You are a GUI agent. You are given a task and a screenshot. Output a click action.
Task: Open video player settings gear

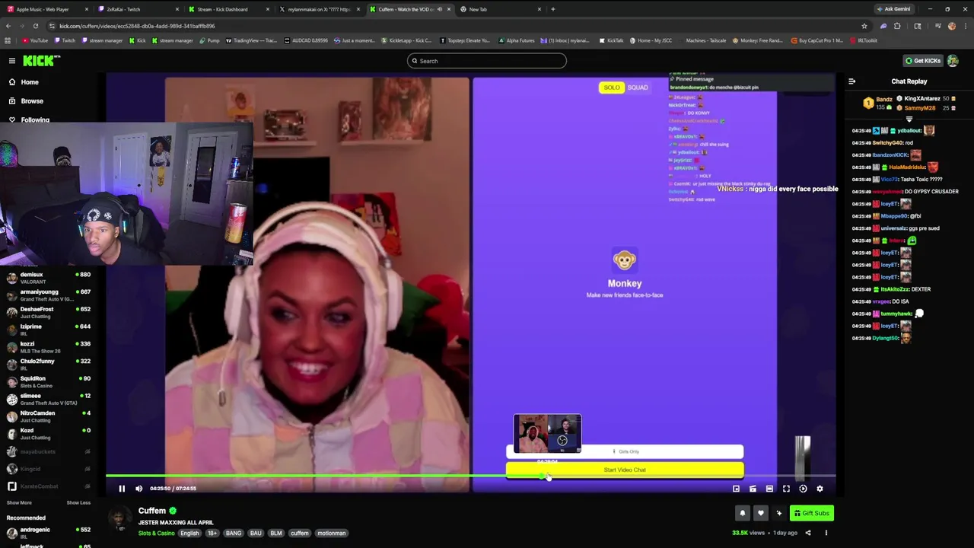(x=820, y=489)
